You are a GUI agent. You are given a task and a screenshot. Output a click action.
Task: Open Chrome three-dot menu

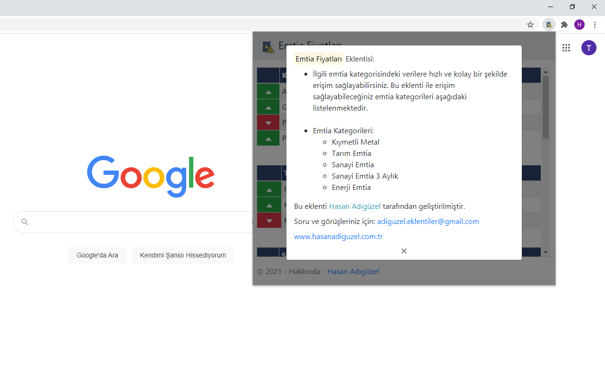click(x=595, y=25)
